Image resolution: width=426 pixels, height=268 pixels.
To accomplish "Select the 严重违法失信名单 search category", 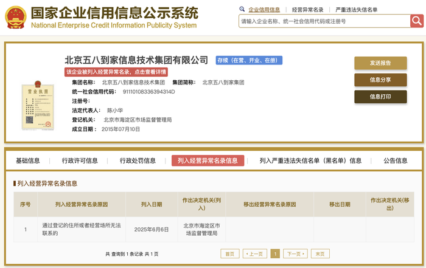I will (x=356, y=10).
